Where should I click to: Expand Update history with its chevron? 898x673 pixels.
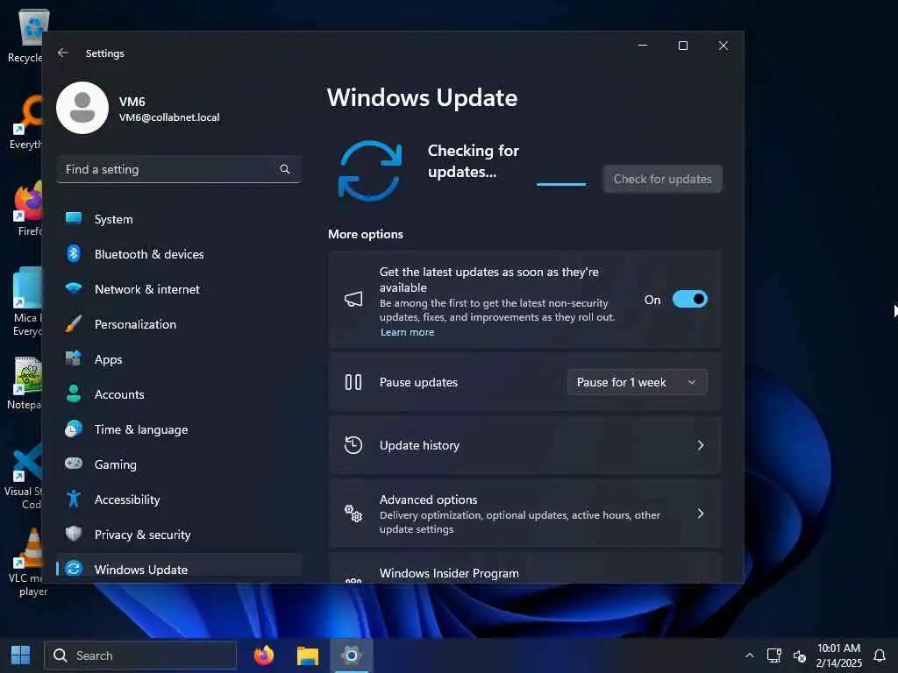(701, 444)
